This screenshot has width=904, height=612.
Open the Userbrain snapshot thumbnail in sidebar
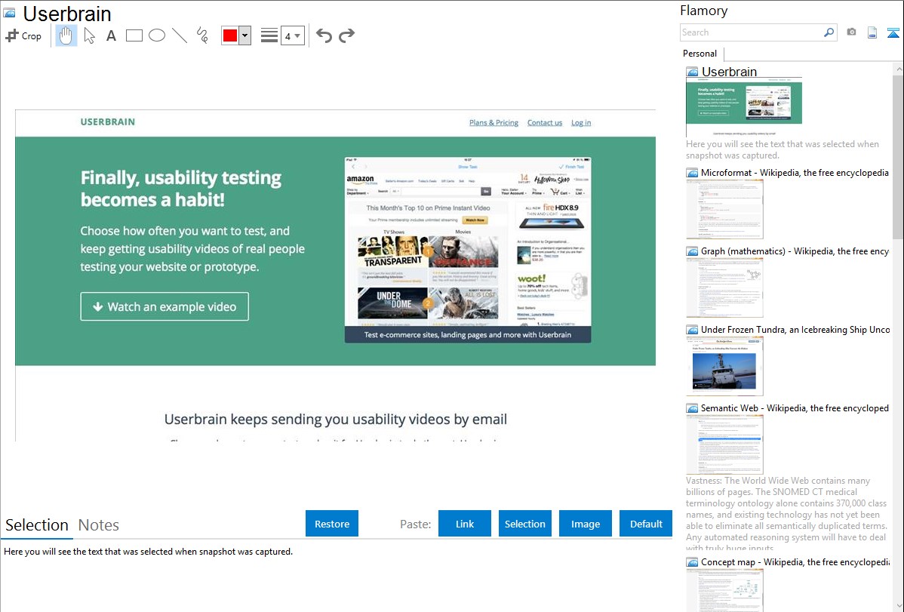(744, 107)
